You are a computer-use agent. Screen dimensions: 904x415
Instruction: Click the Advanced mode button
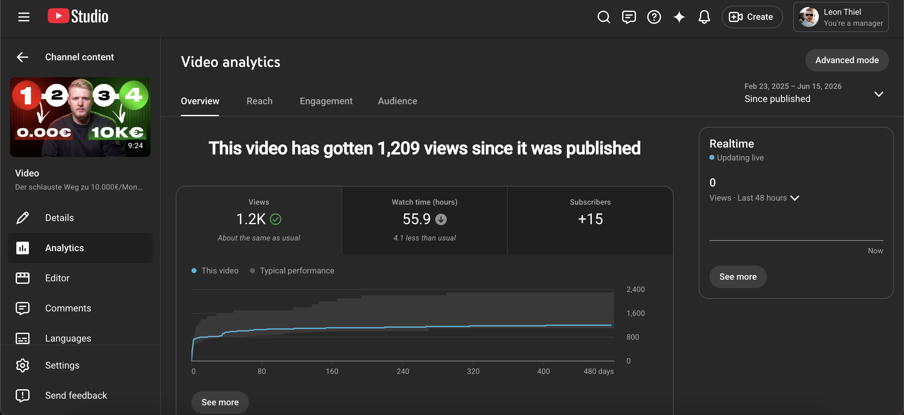click(x=847, y=60)
